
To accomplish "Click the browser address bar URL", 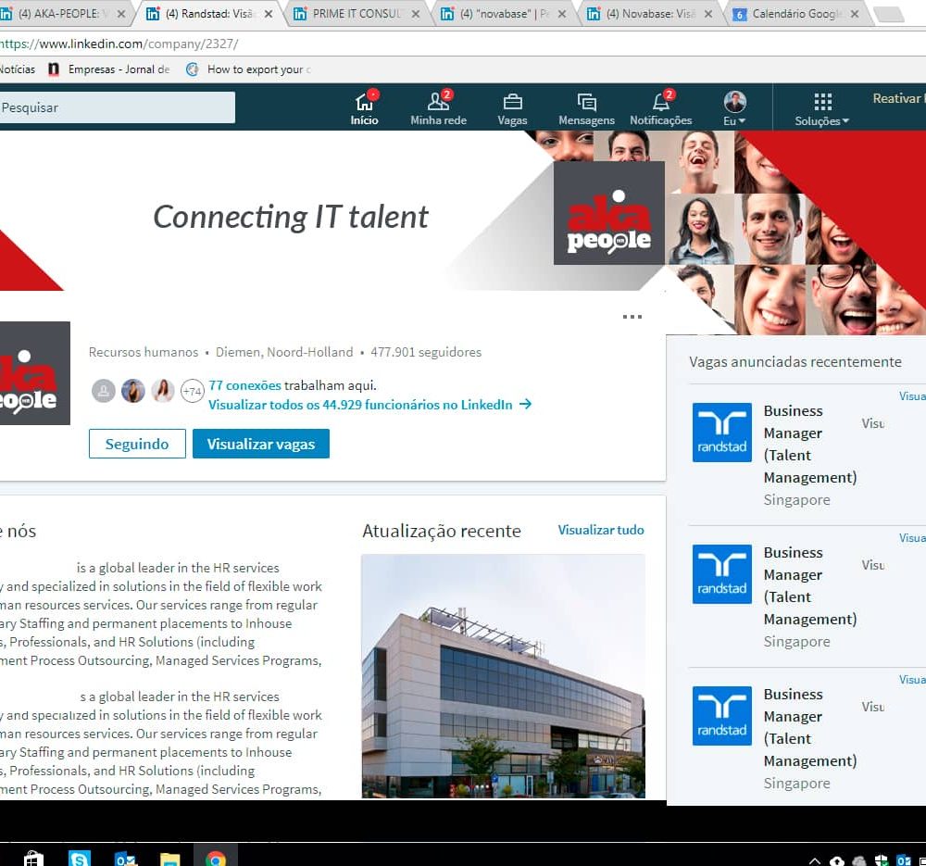I will click(x=119, y=44).
